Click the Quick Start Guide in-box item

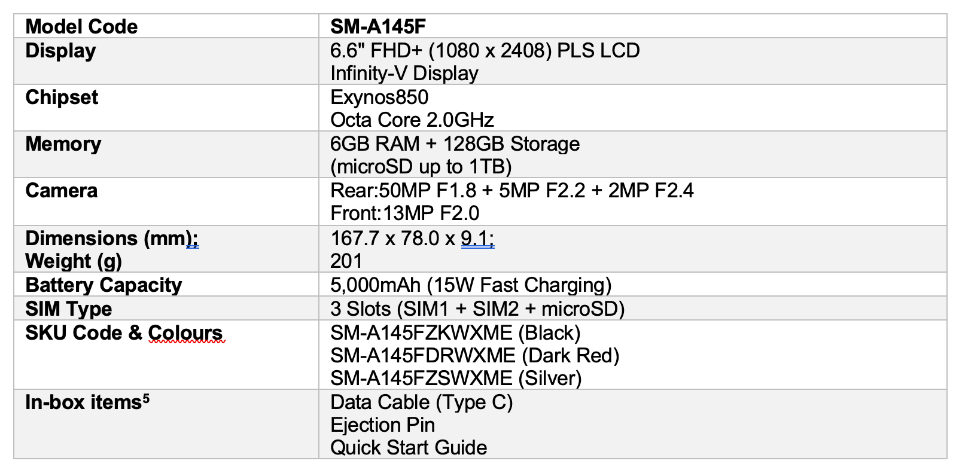(409, 447)
